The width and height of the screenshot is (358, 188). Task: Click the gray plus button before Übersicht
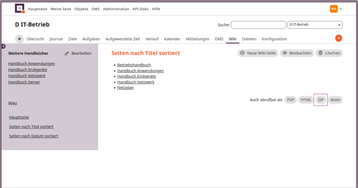click(20, 39)
